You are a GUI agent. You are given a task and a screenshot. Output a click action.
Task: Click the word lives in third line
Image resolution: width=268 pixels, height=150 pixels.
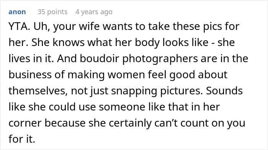[x=19, y=58]
